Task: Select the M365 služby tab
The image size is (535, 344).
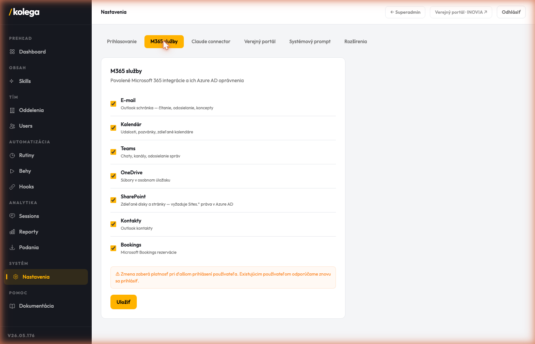Action: (x=164, y=42)
